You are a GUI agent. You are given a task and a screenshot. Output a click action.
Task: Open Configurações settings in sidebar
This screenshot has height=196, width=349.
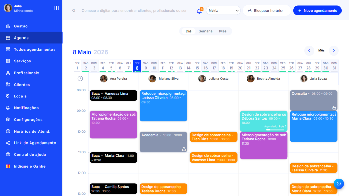pyautogui.click(x=28, y=120)
